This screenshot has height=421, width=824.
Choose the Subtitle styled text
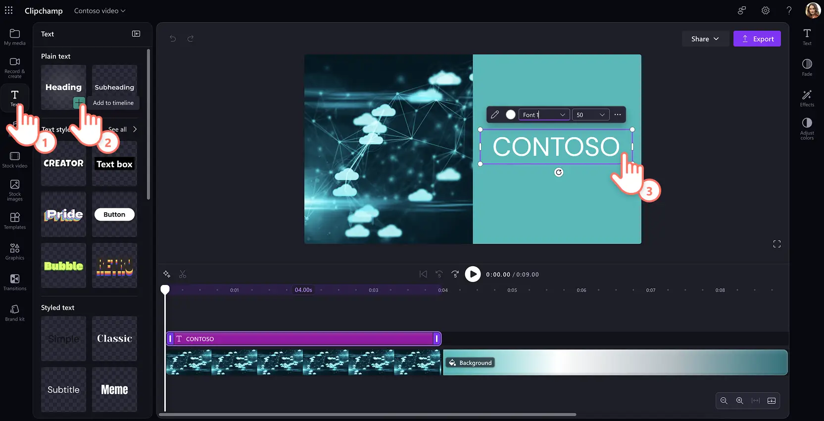pos(63,389)
